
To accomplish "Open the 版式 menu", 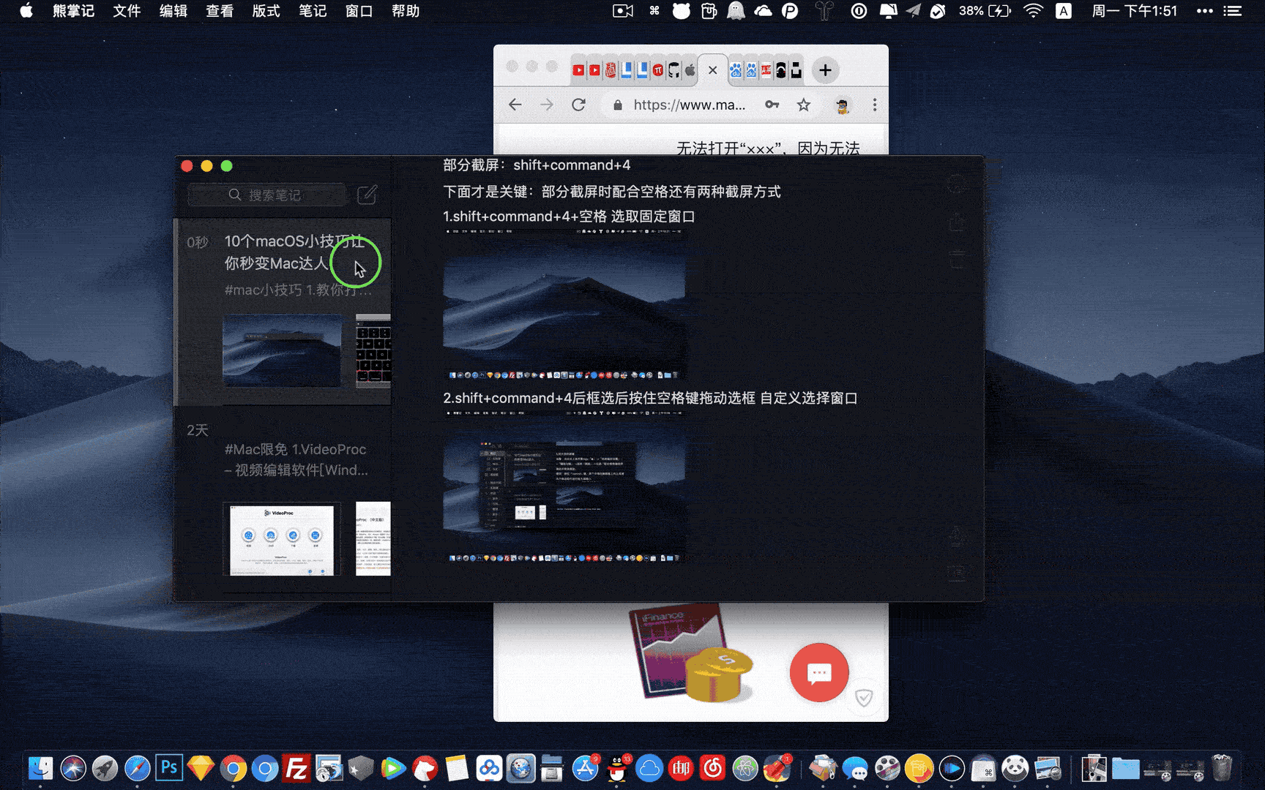I will pos(266,11).
